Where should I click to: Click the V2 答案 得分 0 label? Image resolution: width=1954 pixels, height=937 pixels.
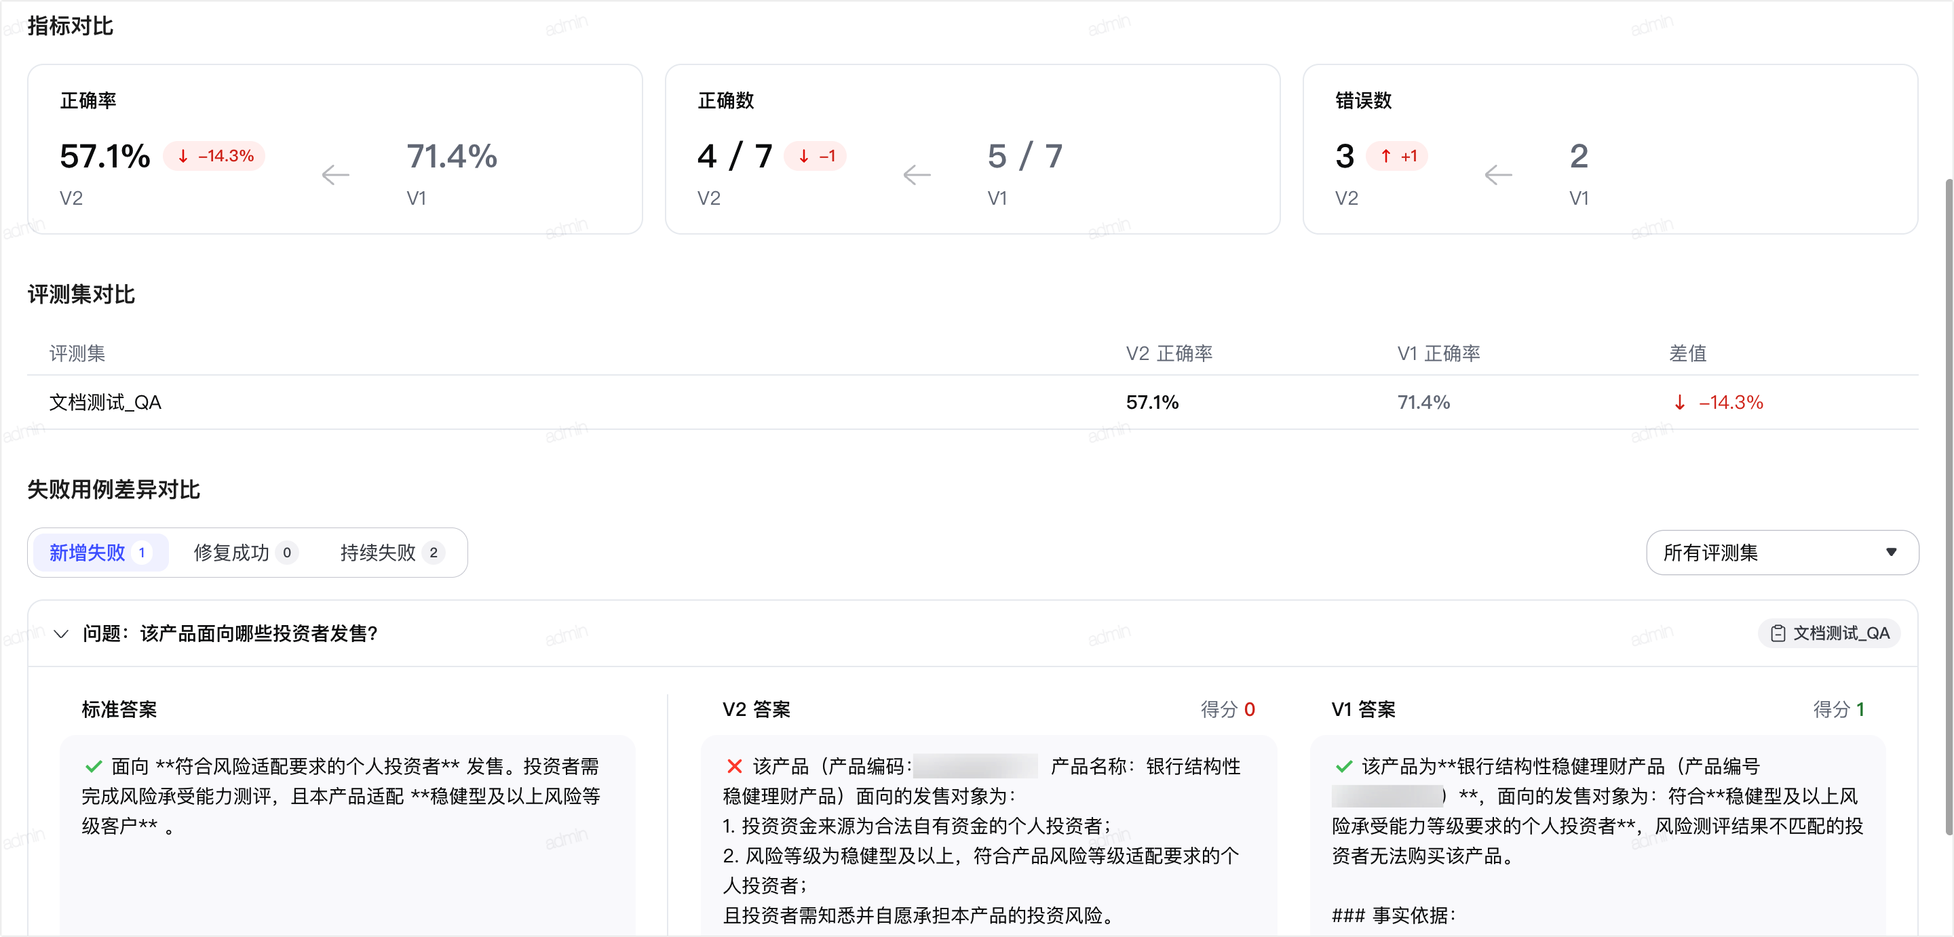(1228, 710)
